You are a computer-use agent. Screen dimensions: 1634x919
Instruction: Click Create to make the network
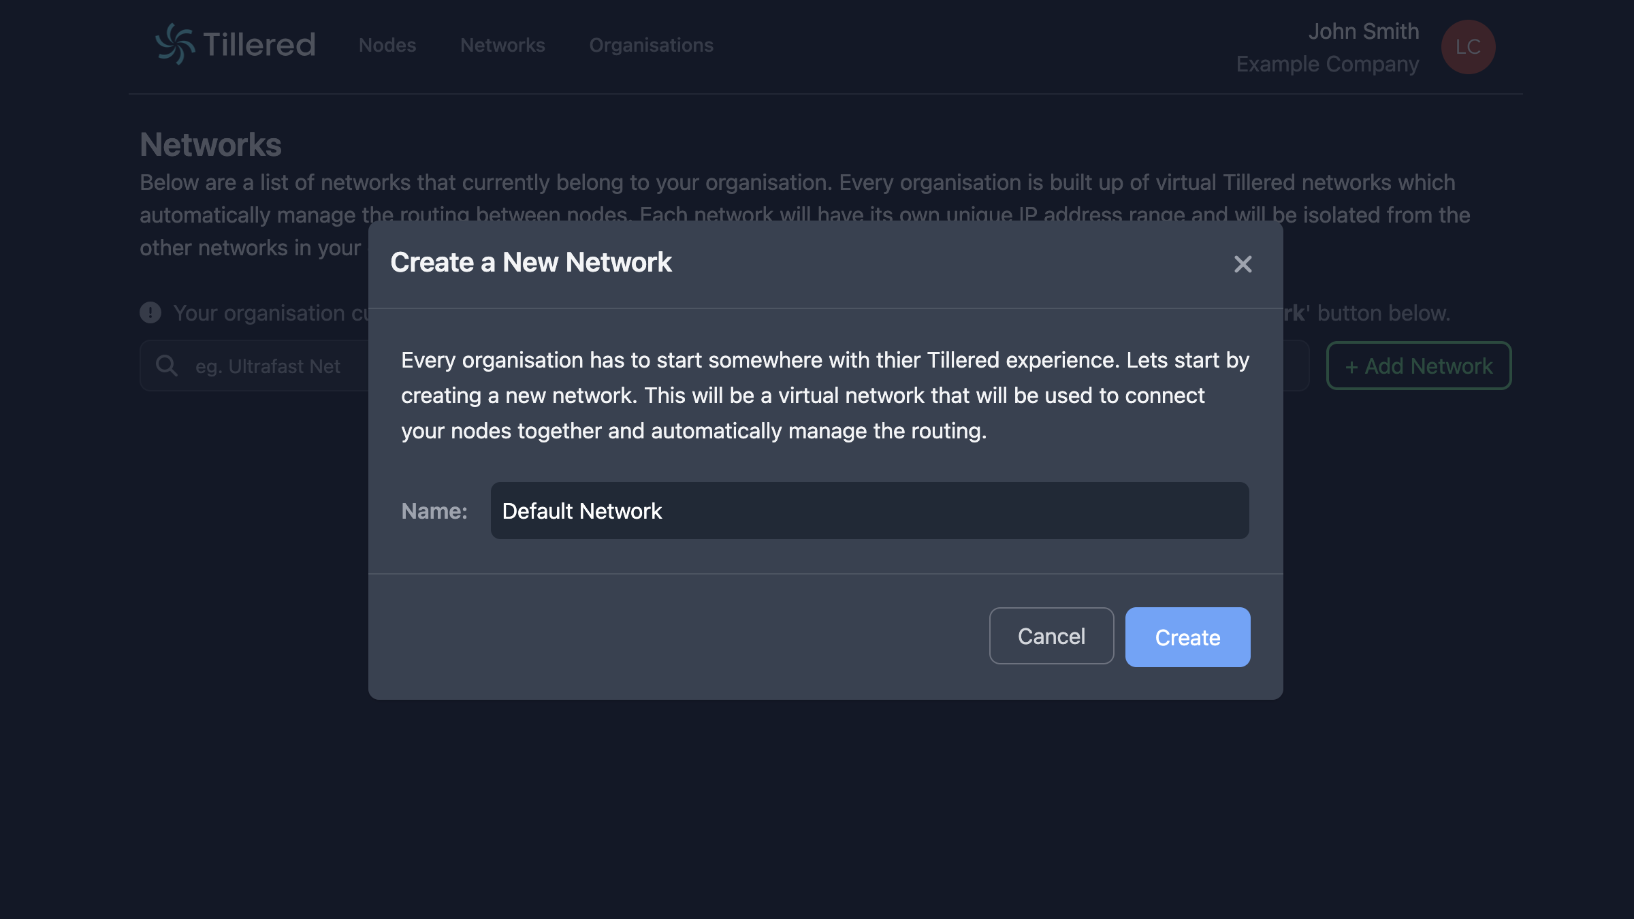1187,636
